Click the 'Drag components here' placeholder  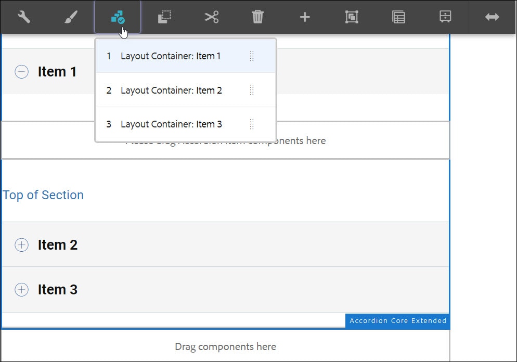point(225,346)
